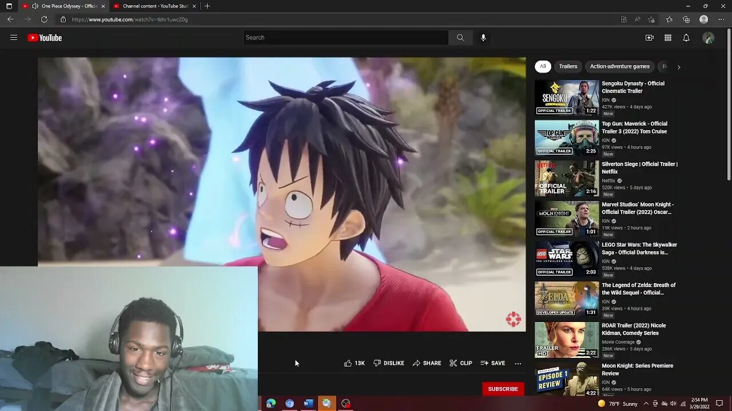The width and height of the screenshot is (732, 411).
Task: Close the Channel content tab
Action: tap(194, 6)
